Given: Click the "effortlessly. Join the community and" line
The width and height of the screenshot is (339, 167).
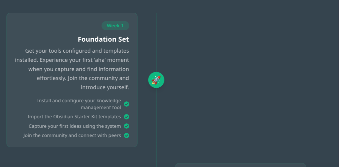Looking at the screenshot, I should [83, 78].
